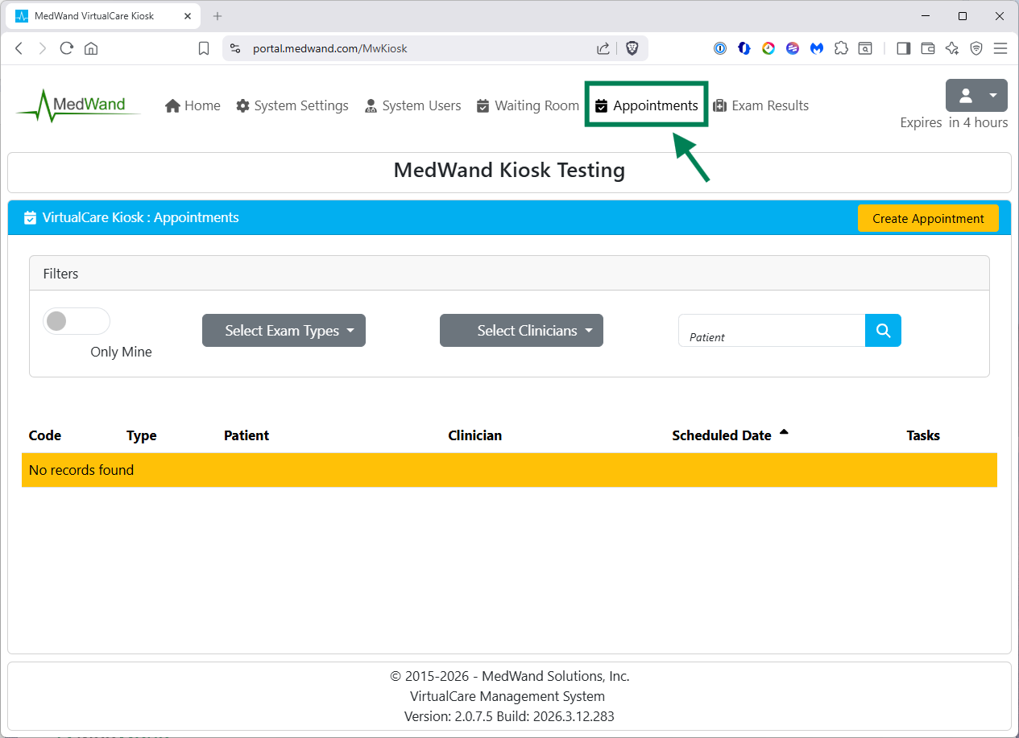Click the Brave Shields lion icon
The height and width of the screenshot is (738, 1019).
(632, 48)
